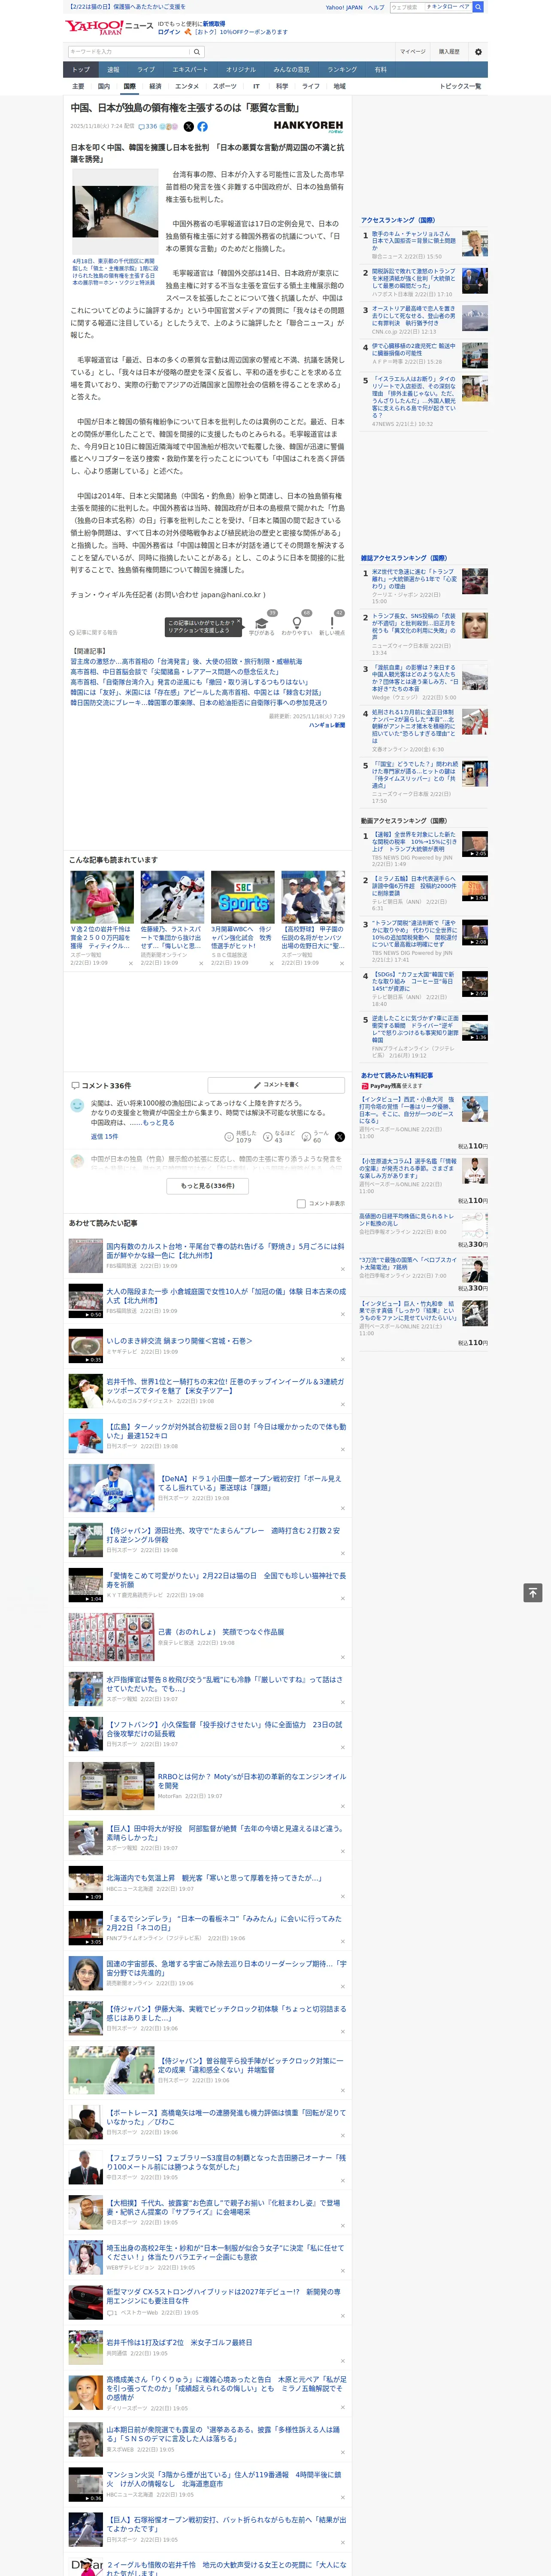The width and height of the screenshot is (551, 2576).
Task: Open 購入履歴 link
Action: tap(449, 51)
